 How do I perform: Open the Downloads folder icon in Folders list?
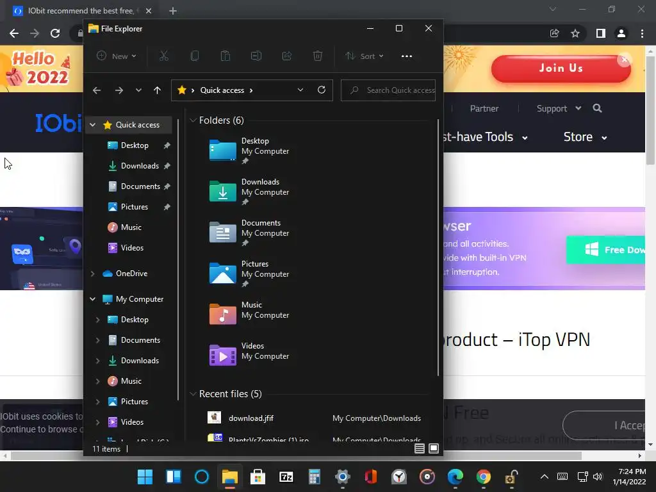click(x=222, y=192)
